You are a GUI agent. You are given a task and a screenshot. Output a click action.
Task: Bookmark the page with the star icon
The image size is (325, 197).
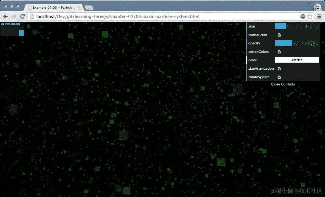pyautogui.click(x=310, y=16)
